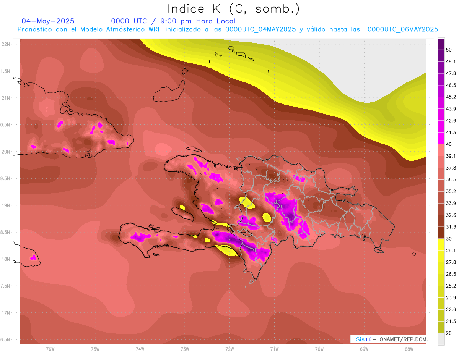Image resolution: width=459 pixels, height=354 pixels.
Task: Click the "47.8" color scale value
Action: point(451,73)
